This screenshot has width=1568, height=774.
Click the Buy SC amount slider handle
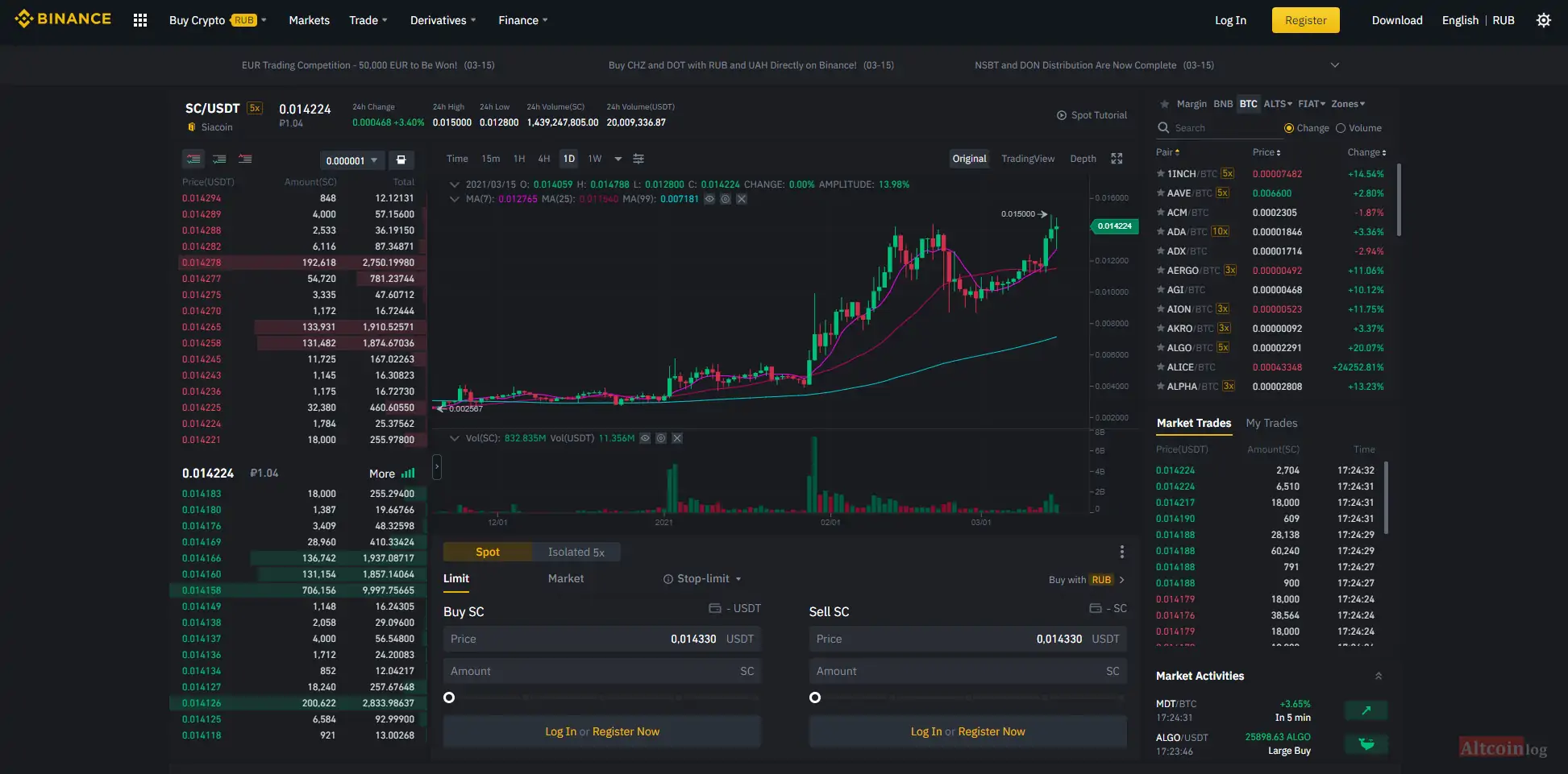[449, 697]
